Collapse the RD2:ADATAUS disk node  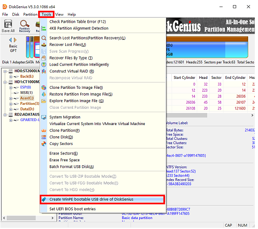click(5, 115)
